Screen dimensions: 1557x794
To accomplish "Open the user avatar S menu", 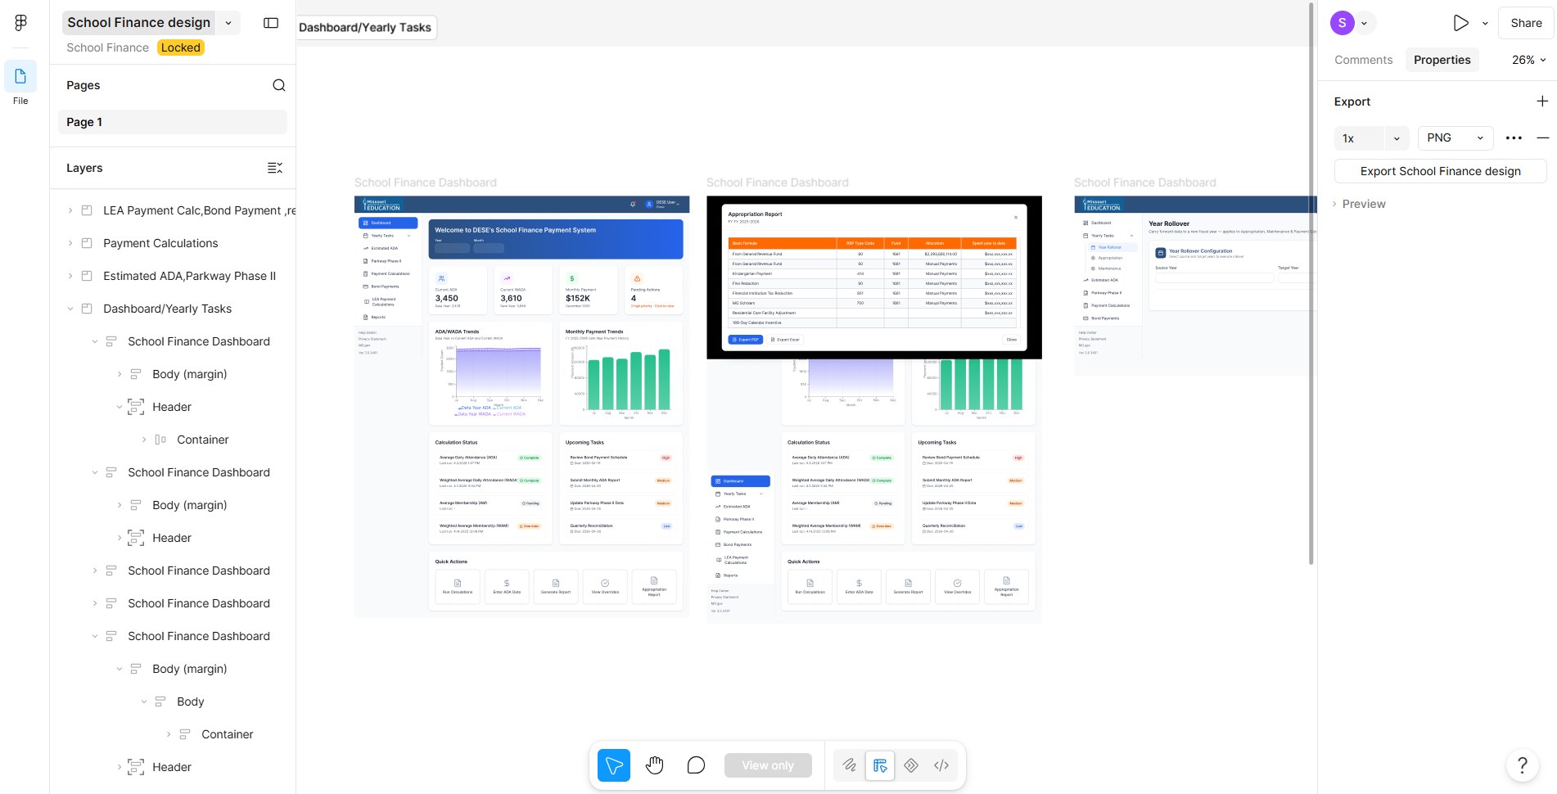I will point(1343,23).
